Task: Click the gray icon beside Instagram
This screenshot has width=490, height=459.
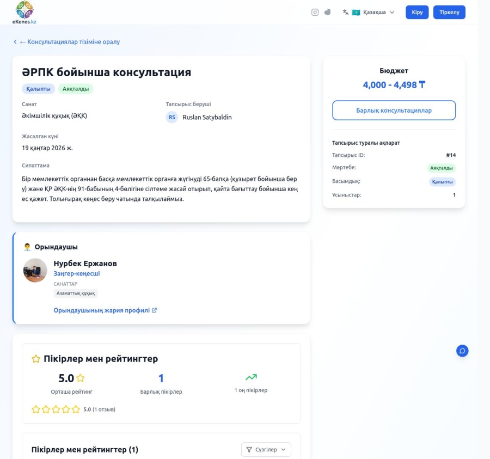Action: coord(327,12)
